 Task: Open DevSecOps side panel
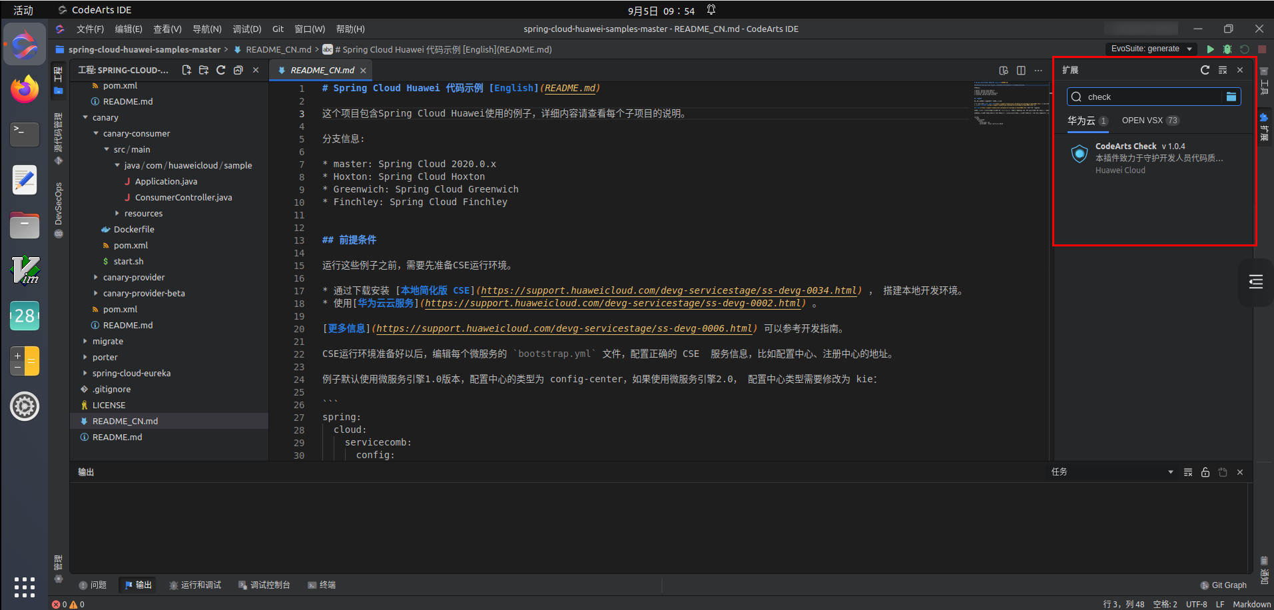click(59, 209)
